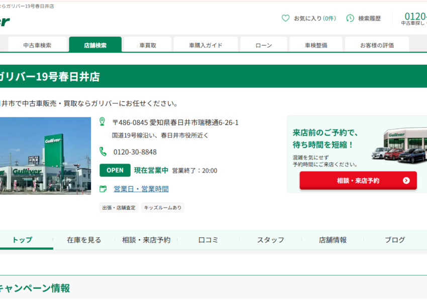Image resolution: width=427 pixels, height=301 pixels.
Task: Click the ガリバー19号春日井店 heading
Action: 49,77
